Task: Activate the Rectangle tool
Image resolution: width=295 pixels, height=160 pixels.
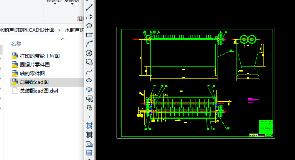Action: pos(89,35)
